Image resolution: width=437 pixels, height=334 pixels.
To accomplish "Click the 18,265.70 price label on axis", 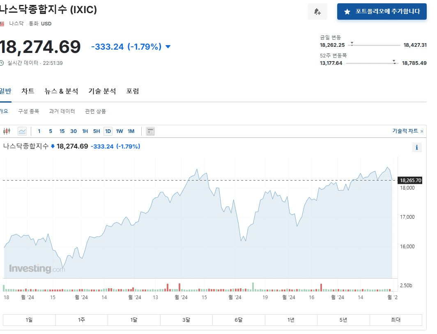I will [x=410, y=181].
